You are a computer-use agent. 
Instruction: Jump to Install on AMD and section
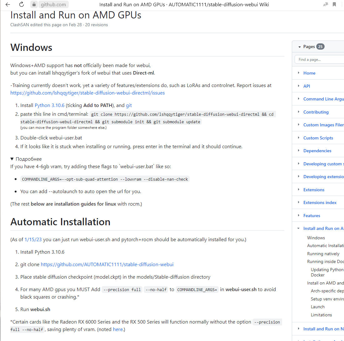click(326, 283)
